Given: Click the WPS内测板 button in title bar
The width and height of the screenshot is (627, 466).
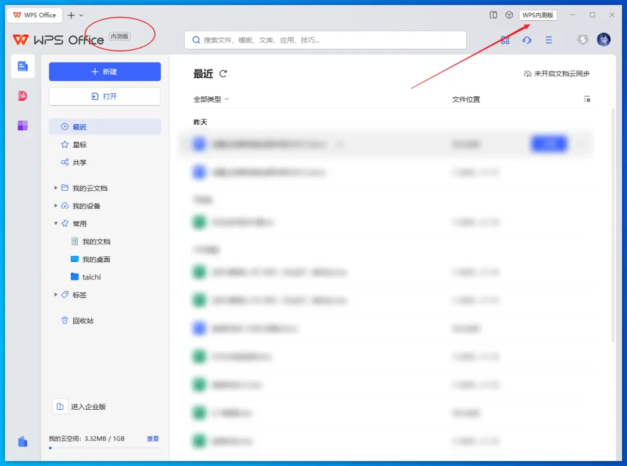Looking at the screenshot, I should pyautogui.click(x=538, y=15).
